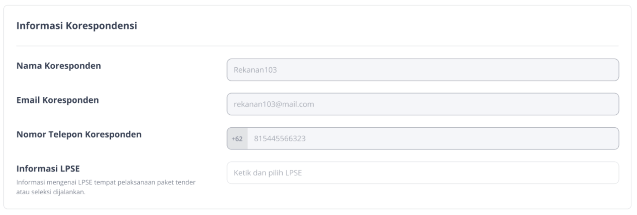Screen dimensions: 637x215
Task: Click the Informasi LPSE label
Action: 48,169
